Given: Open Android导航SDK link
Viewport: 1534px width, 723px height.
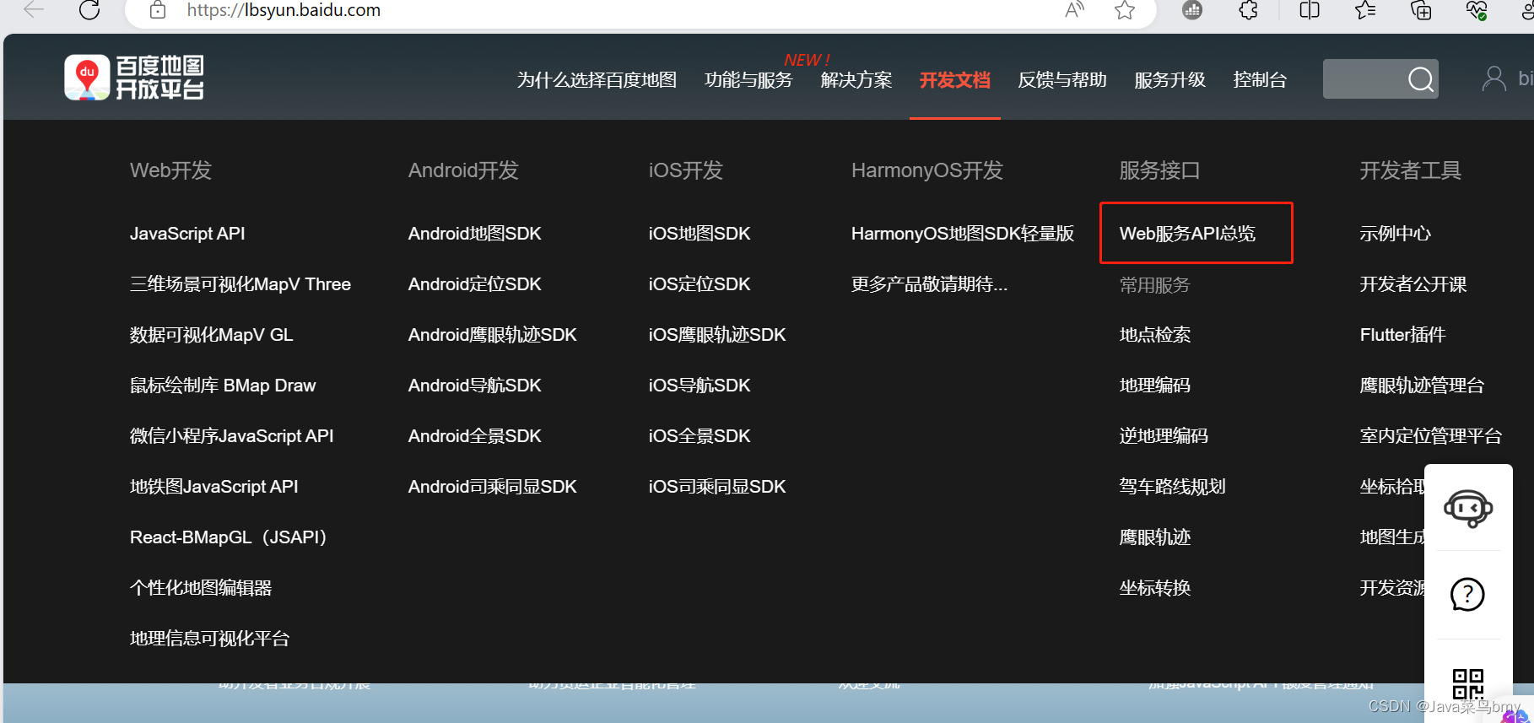Looking at the screenshot, I should click(475, 386).
